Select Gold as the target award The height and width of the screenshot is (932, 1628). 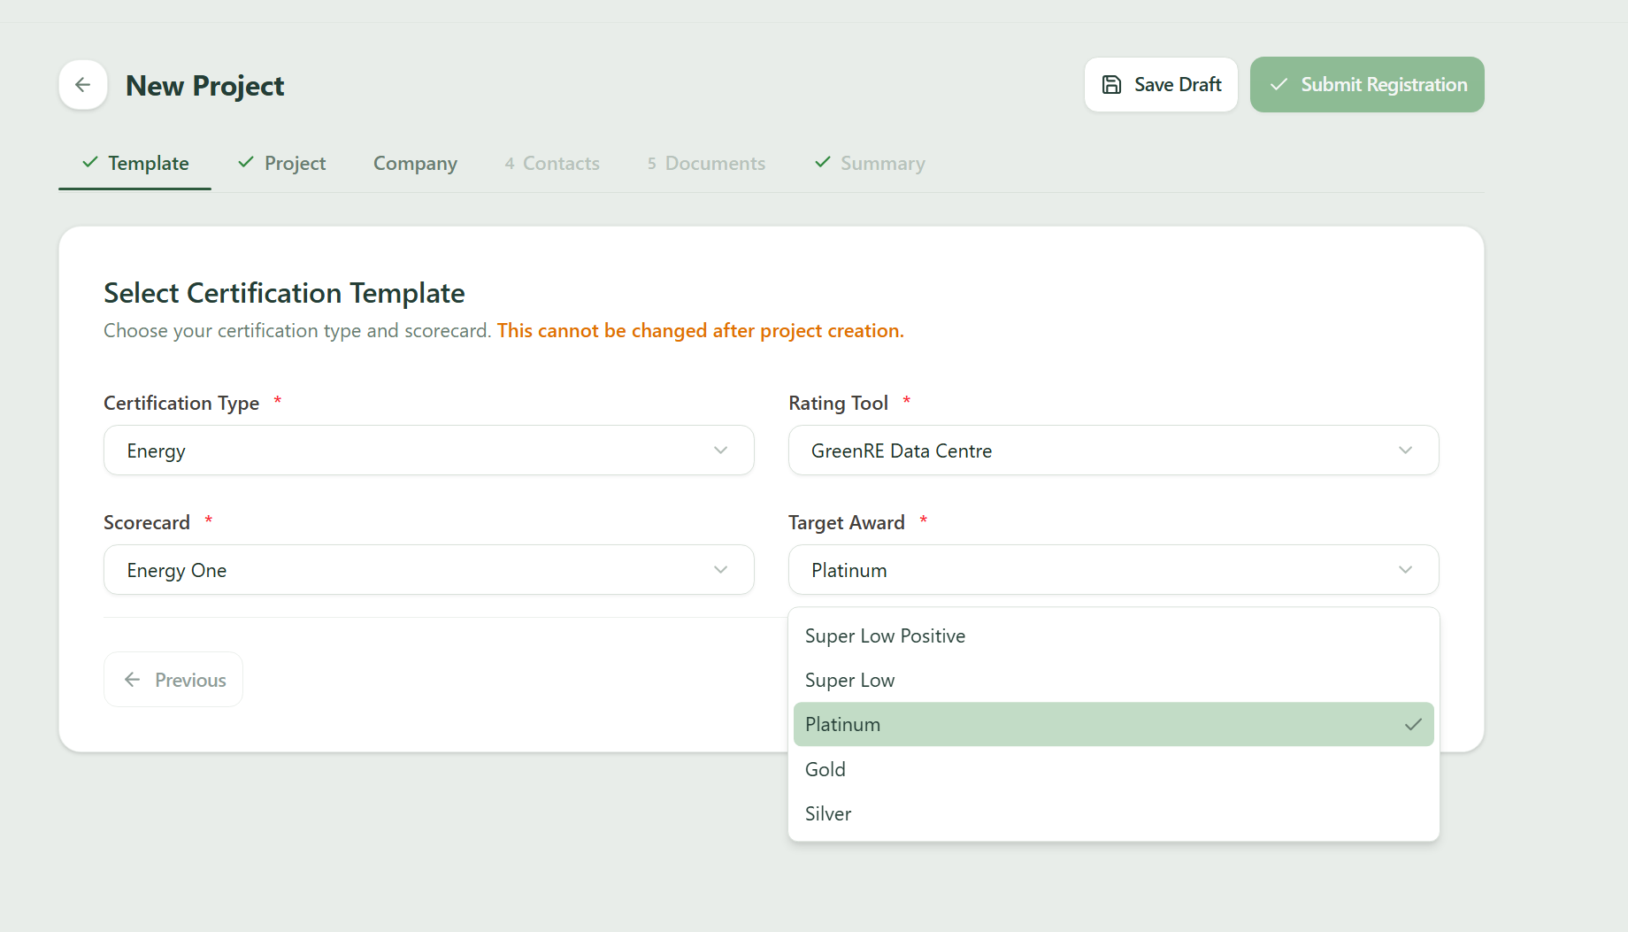(x=1114, y=770)
